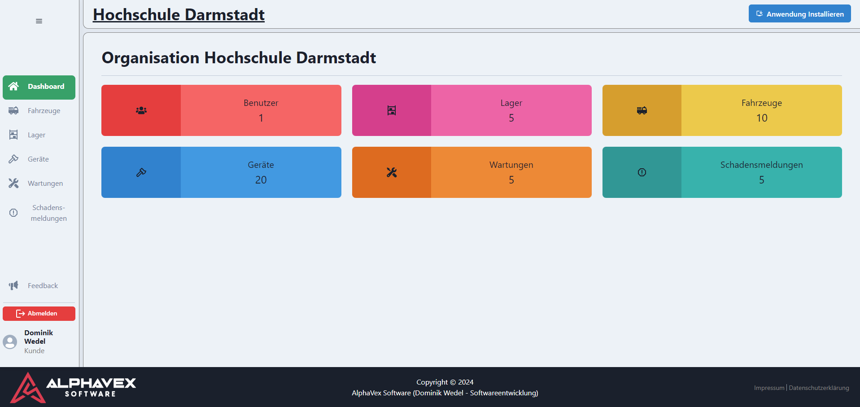Click the user name Dominik Wedel

pos(39,337)
